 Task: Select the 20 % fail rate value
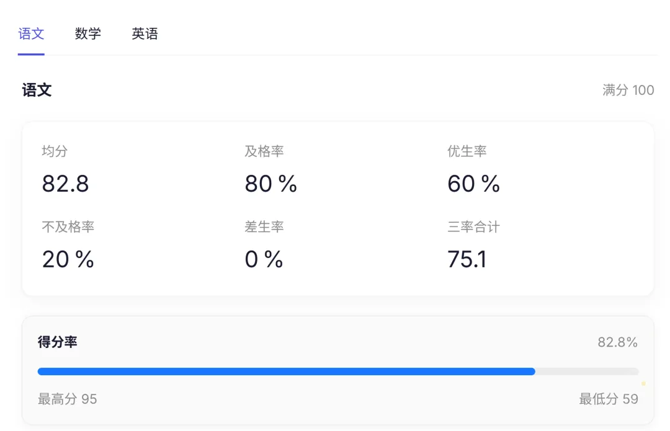click(x=68, y=260)
